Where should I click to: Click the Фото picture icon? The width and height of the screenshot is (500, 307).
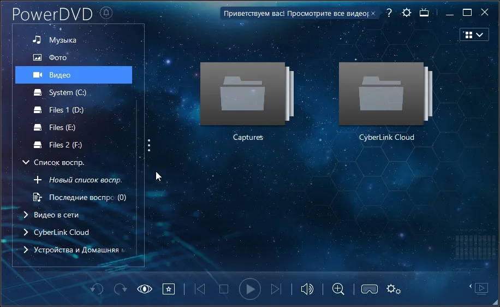[37, 57]
